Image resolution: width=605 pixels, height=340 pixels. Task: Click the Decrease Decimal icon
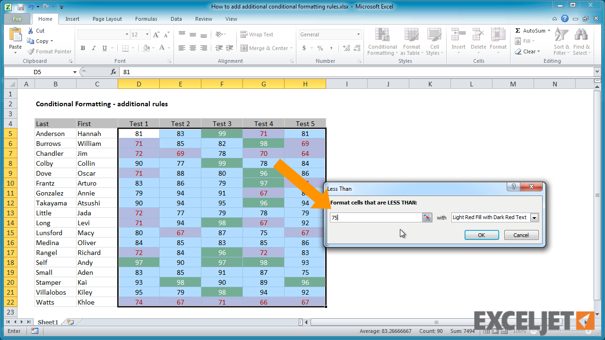pos(357,48)
